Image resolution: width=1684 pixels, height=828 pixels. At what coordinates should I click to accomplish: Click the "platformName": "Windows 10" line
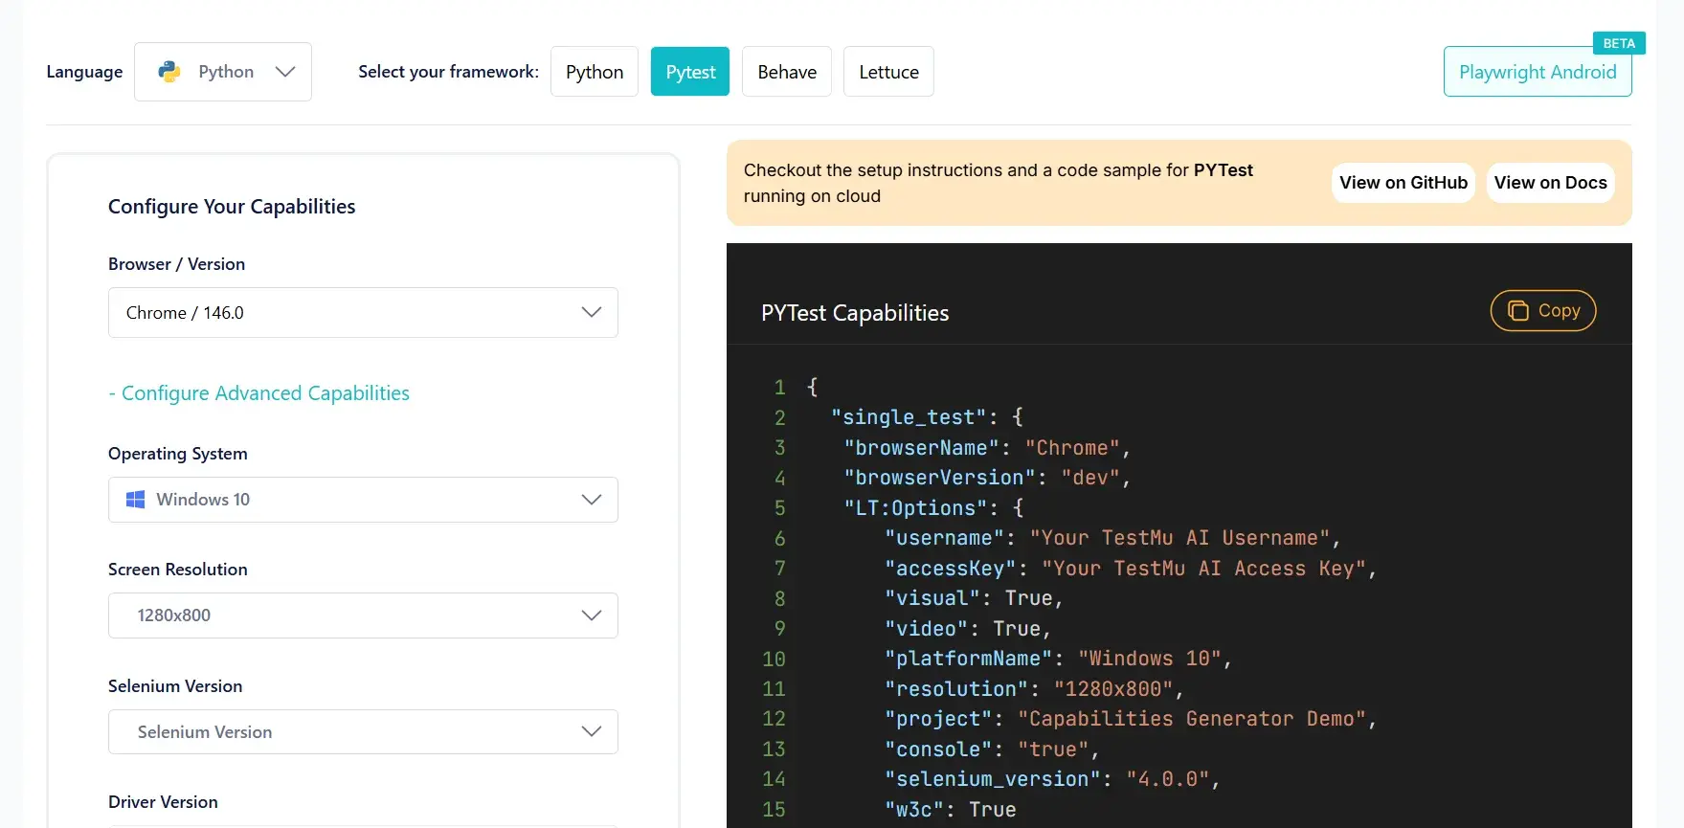pos(1058,659)
